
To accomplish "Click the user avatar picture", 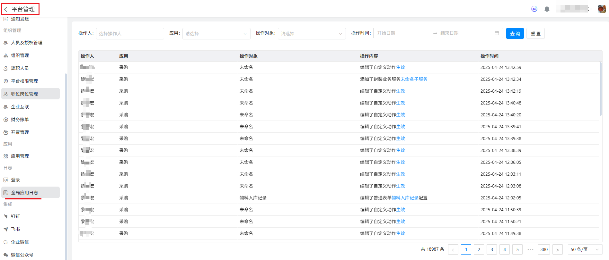I will pos(602,9).
